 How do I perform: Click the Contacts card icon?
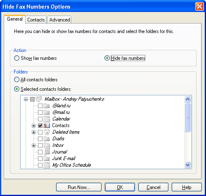click(x=47, y=125)
